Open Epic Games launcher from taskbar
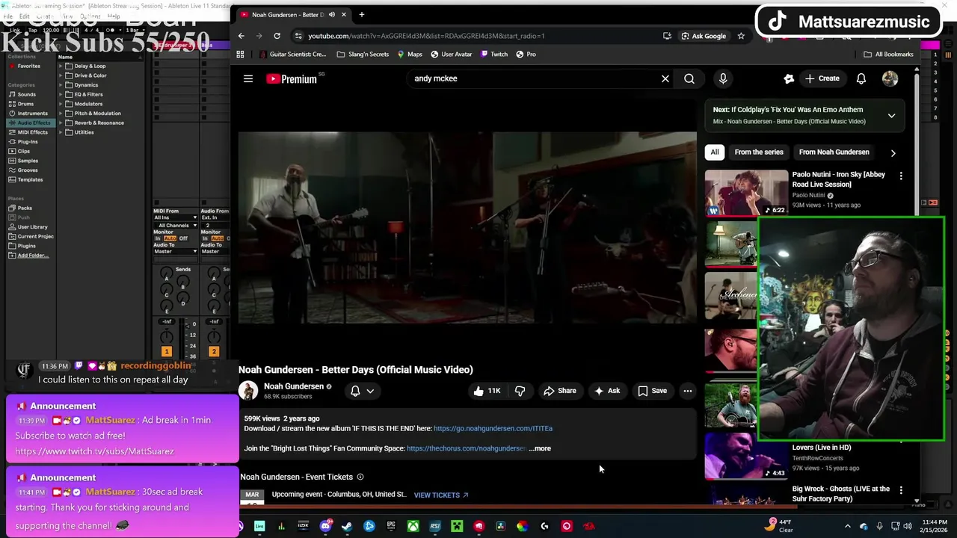 [x=391, y=526]
